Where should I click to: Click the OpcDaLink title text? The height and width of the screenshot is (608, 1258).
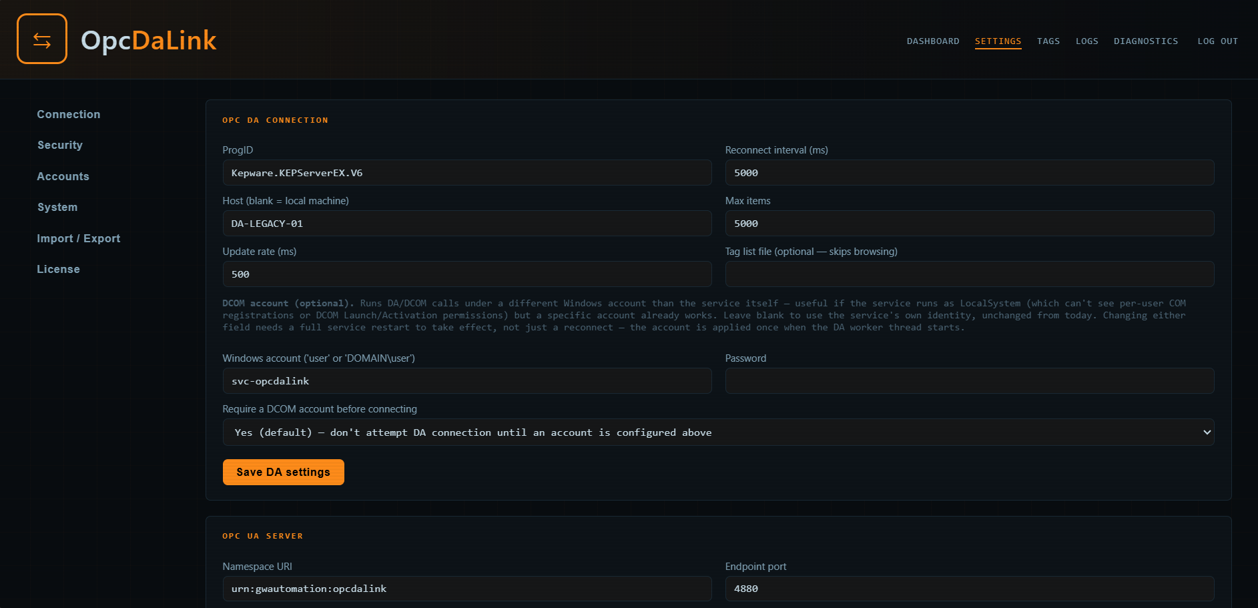tap(149, 40)
